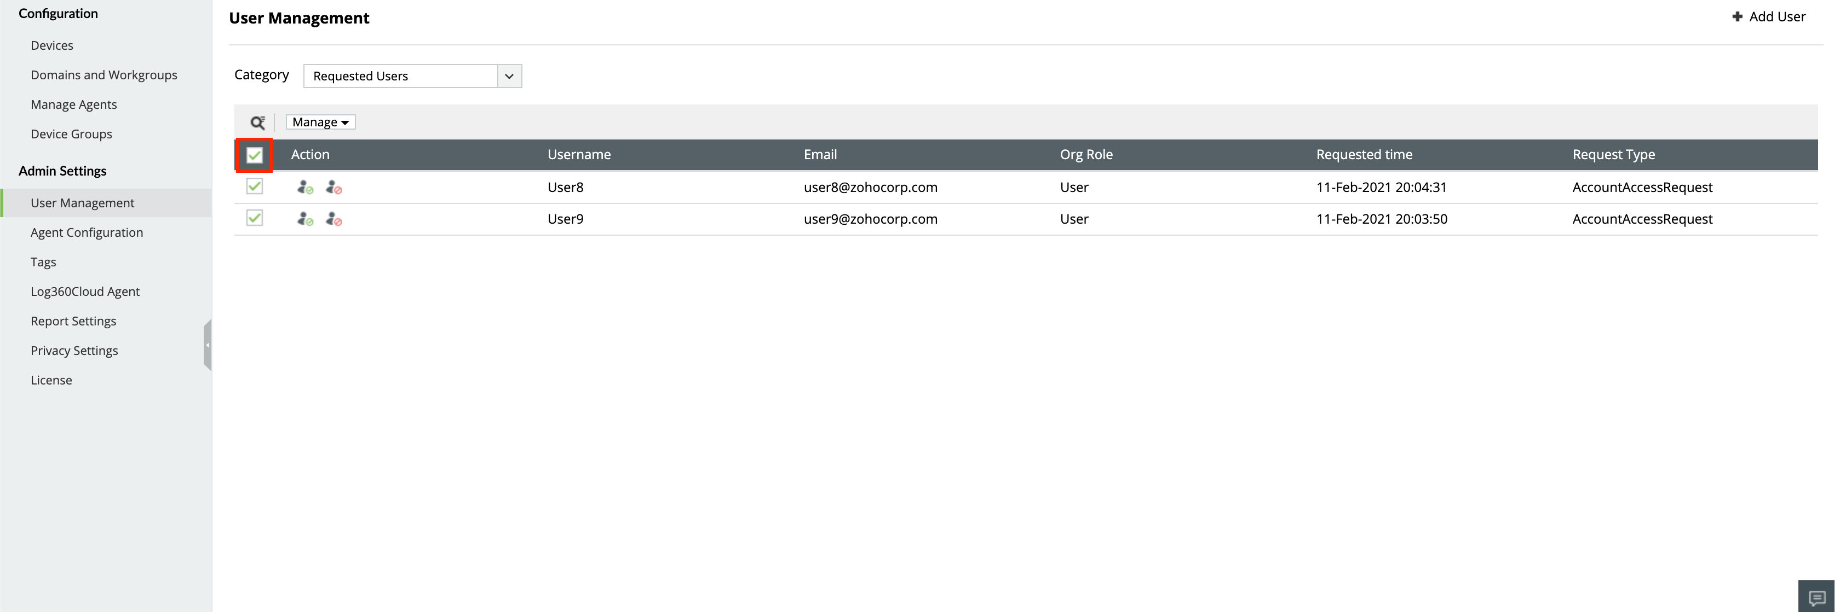
Task: Collapse the left sidebar using the edge arrow
Action: click(208, 345)
